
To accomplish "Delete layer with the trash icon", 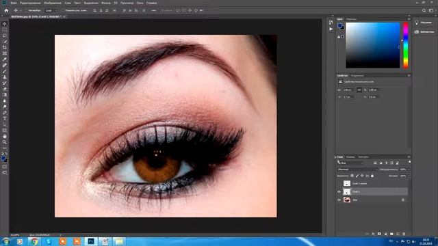I will click(x=404, y=234).
